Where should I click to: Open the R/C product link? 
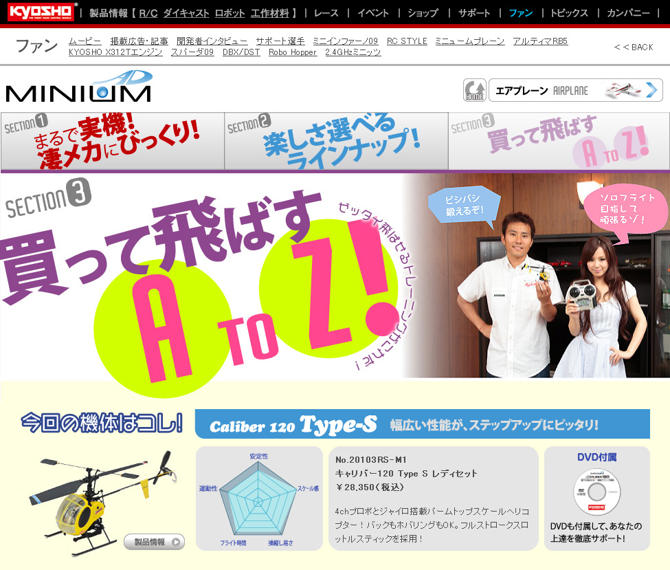click(148, 13)
